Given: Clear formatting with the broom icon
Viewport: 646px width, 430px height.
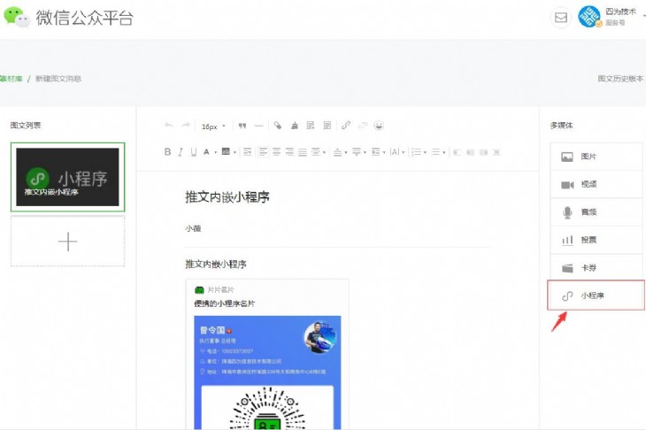Looking at the screenshot, I should 294,126.
